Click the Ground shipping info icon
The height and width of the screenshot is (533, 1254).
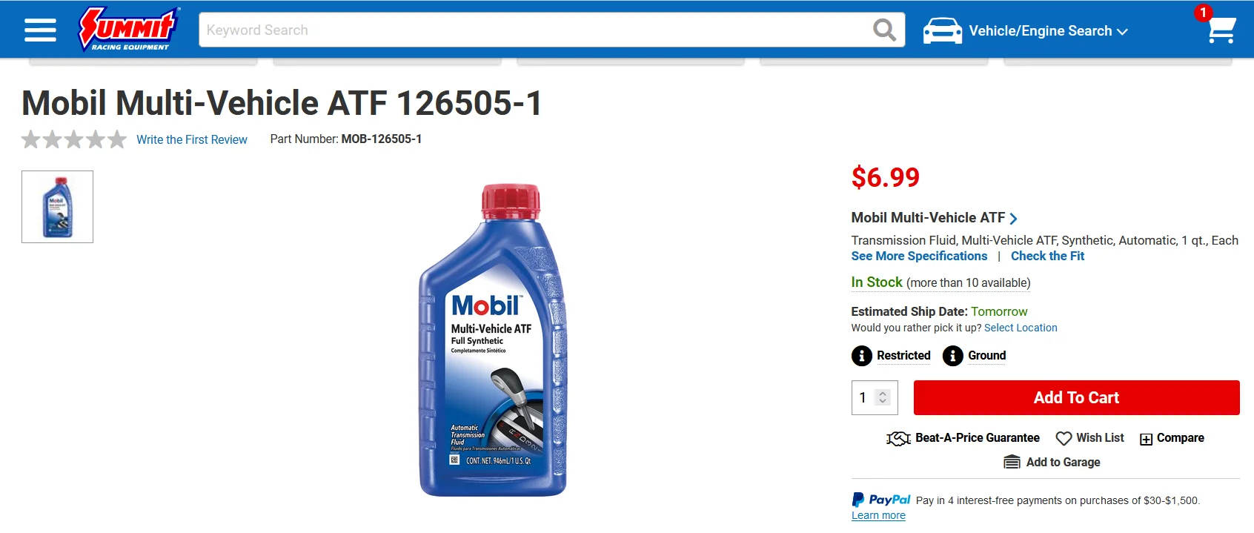pyautogui.click(x=952, y=356)
